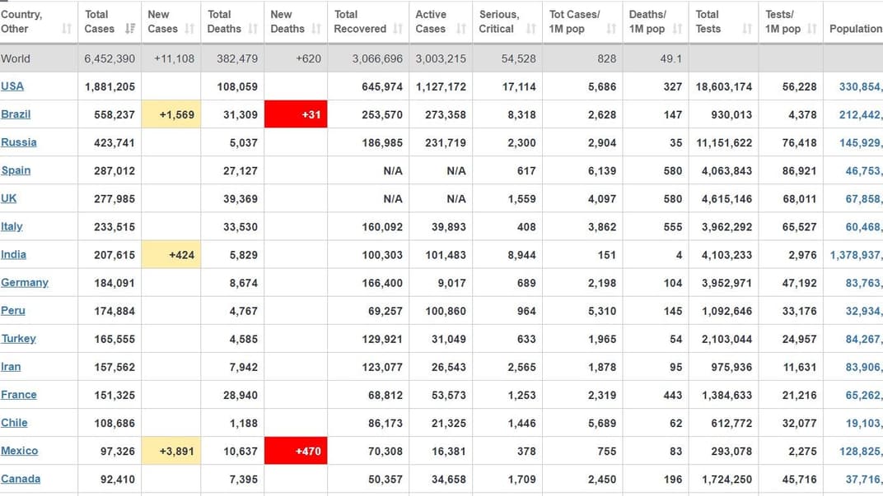Click Tests/1M pop sort icon
This screenshot has height=496, width=883.
[811, 29]
